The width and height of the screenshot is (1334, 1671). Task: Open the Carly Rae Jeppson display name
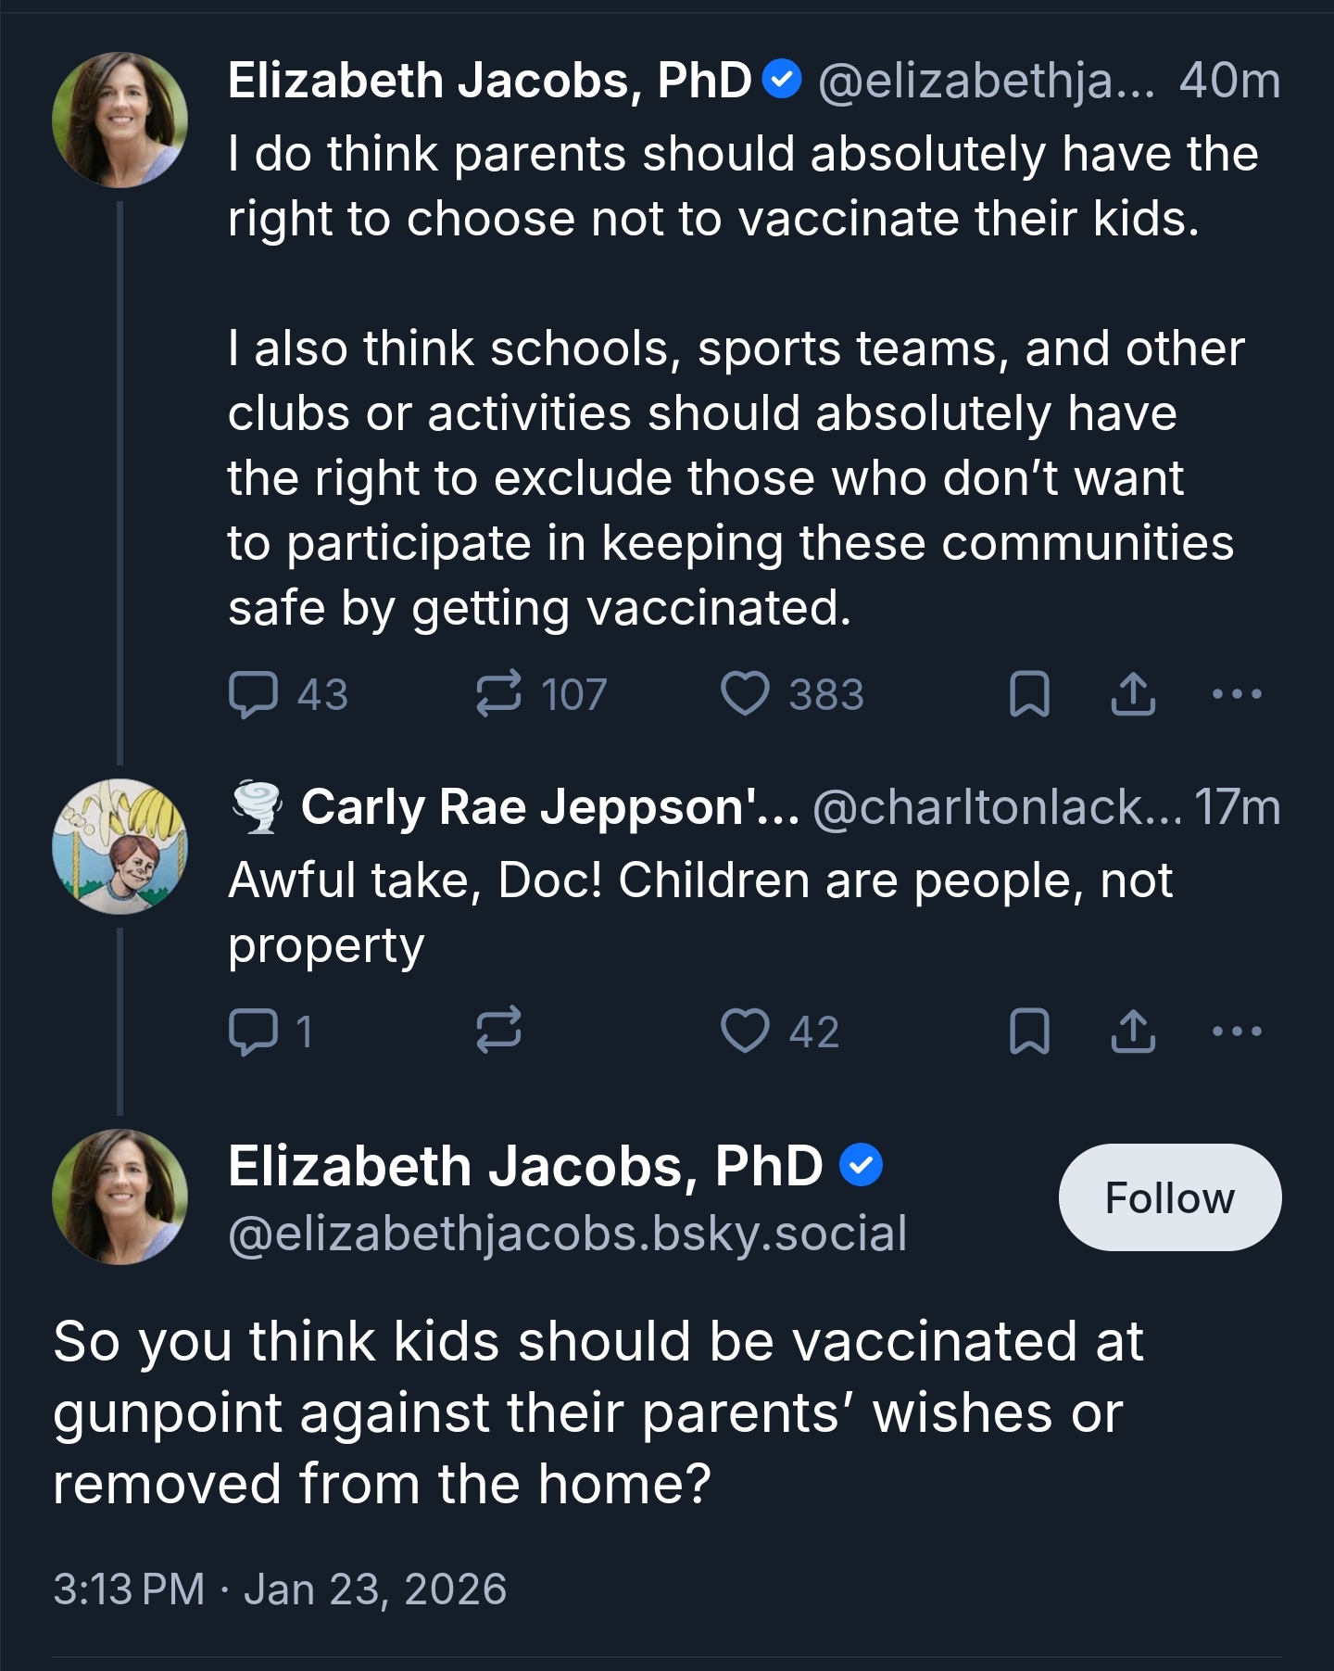click(548, 807)
